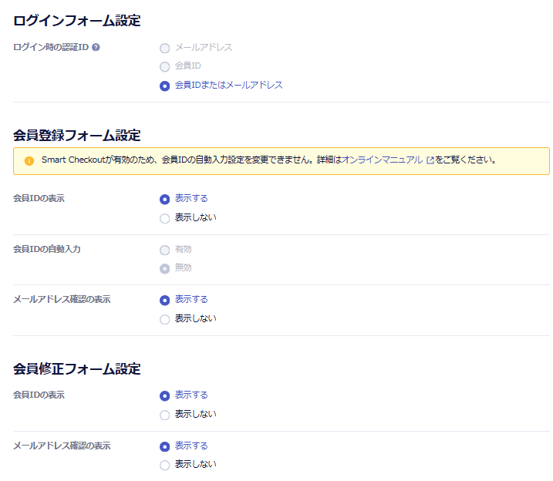Viewport: 553px width, 481px height.
Task: Select 表示する for 会員IDの表示 in 会員修正フォーム
Action: click(x=165, y=396)
